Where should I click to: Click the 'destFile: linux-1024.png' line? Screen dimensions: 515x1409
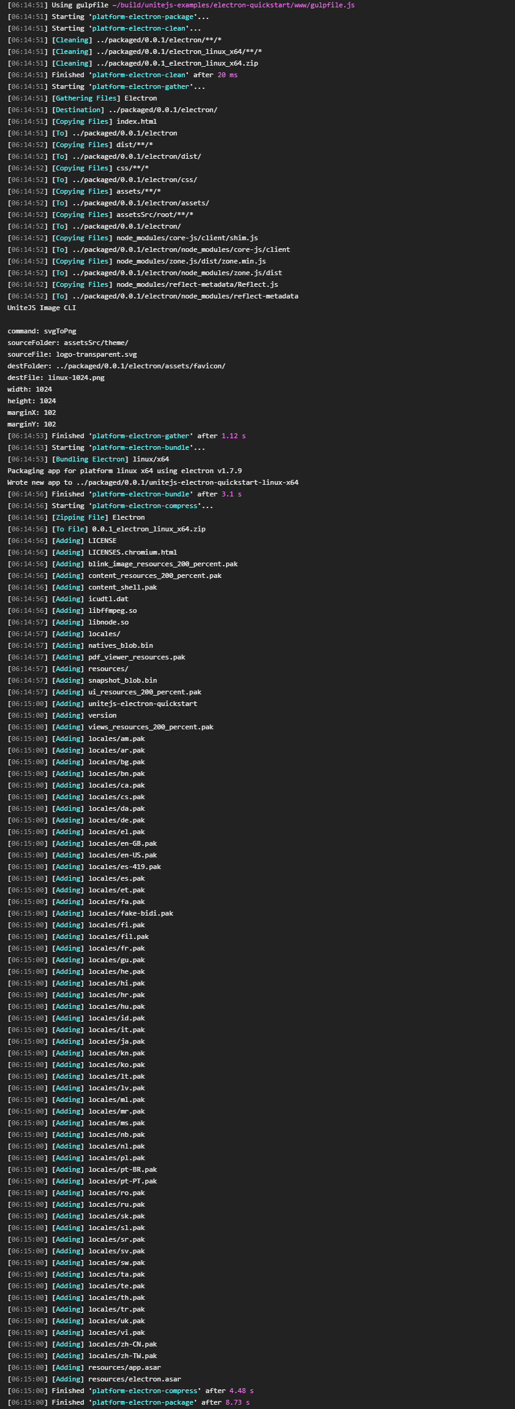click(56, 378)
